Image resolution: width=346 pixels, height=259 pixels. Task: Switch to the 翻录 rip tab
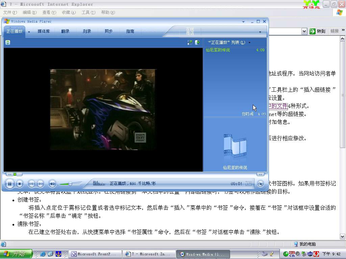coord(65,31)
